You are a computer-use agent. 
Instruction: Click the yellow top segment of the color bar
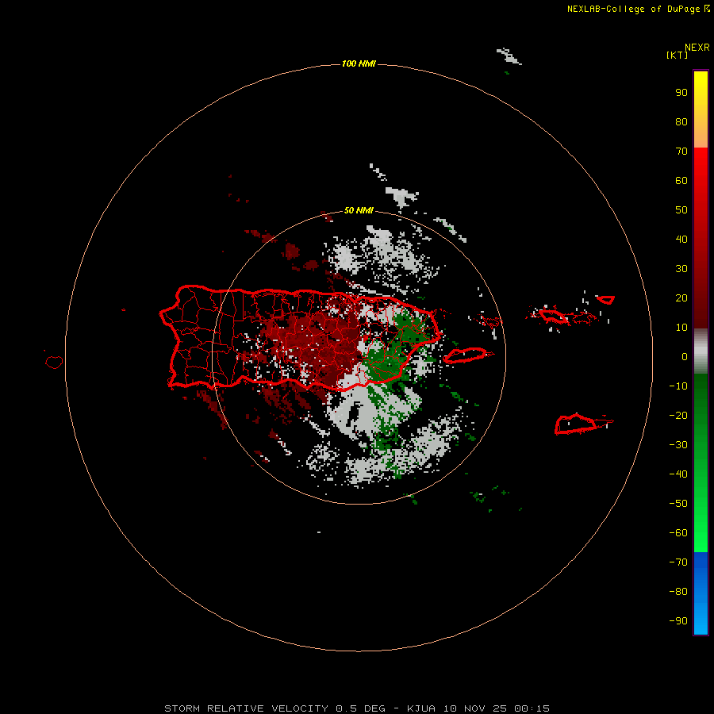pos(701,109)
